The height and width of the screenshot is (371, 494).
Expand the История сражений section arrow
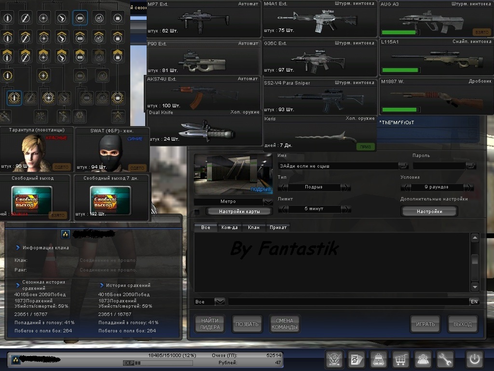(102, 285)
